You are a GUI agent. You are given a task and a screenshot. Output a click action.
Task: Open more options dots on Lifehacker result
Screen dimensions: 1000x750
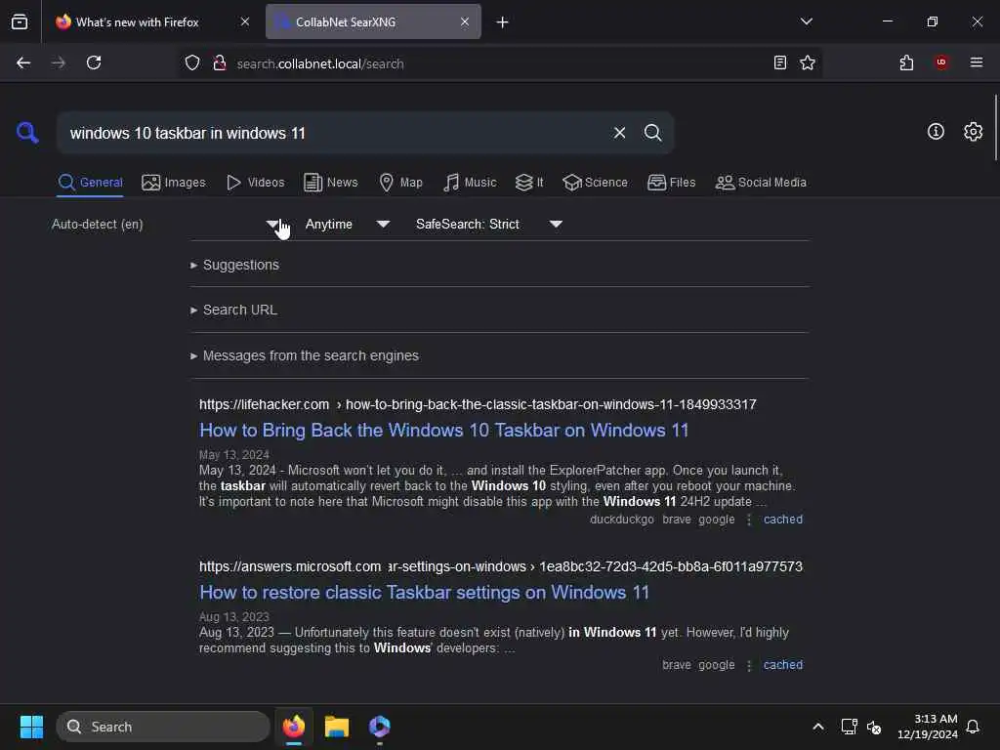pyautogui.click(x=749, y=520)
